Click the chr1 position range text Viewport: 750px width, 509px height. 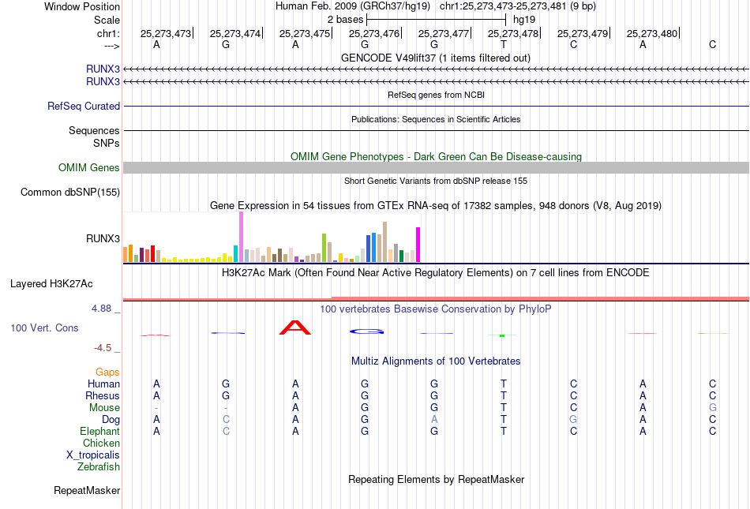click(x=518, y=6)
